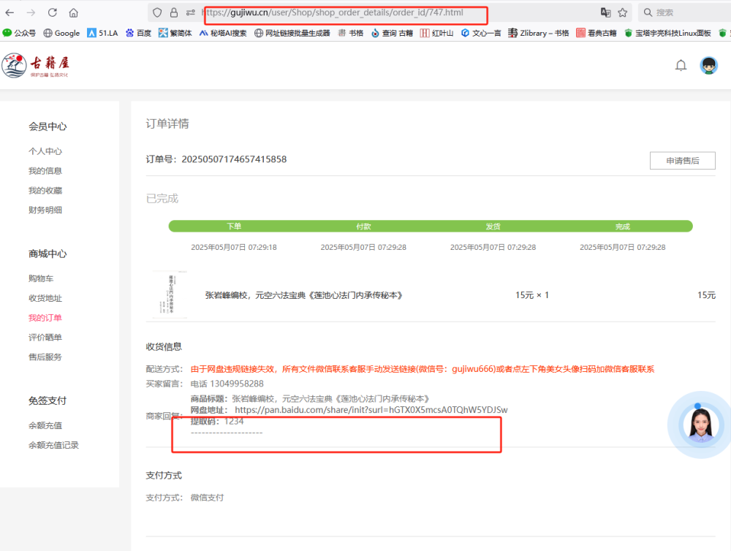The image size is (731, 551).
Task: Open 购物车 in sidebar
Action: tap(41, 278)
